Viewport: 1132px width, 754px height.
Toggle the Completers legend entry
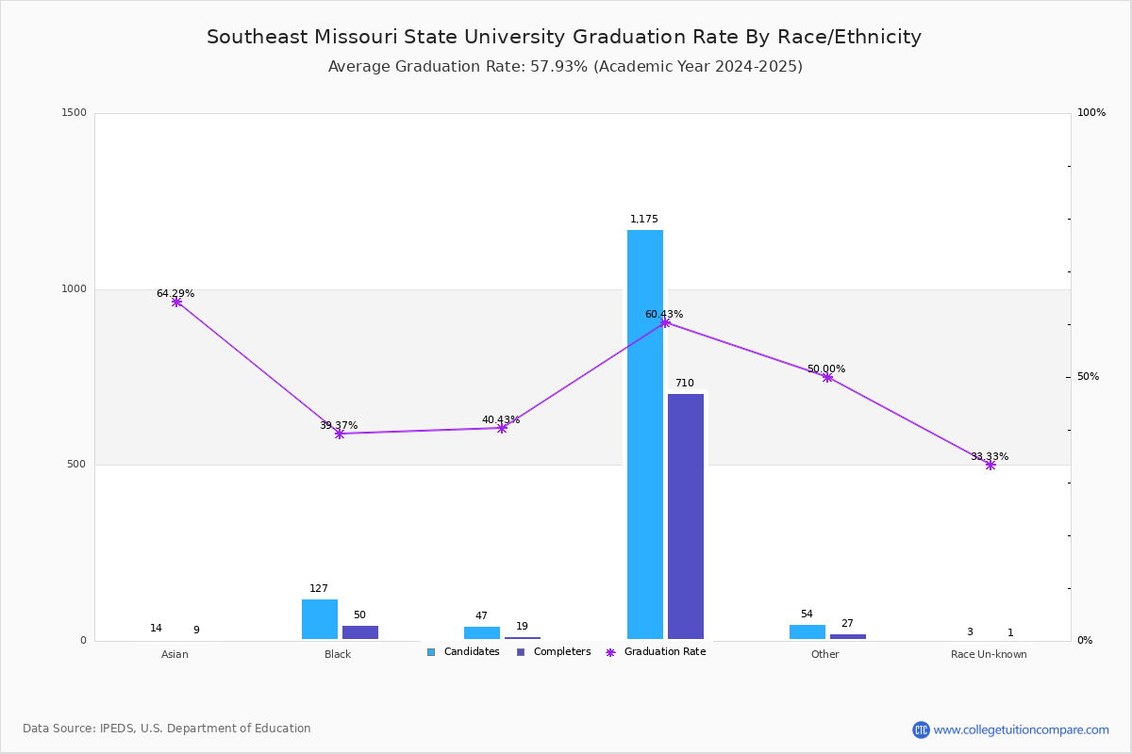coord(554,652)
